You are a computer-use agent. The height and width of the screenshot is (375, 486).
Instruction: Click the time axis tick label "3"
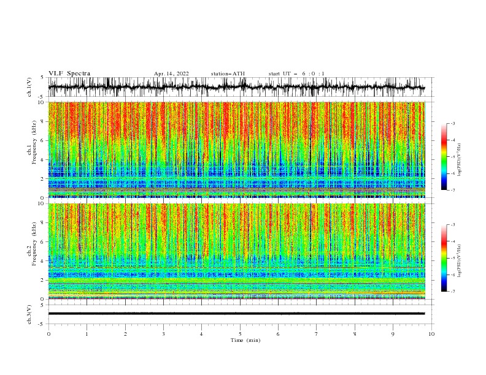pyautogui.click(x=163, y=334)
